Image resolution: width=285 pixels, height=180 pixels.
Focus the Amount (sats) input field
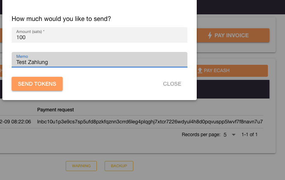click(x=100, y=35)
